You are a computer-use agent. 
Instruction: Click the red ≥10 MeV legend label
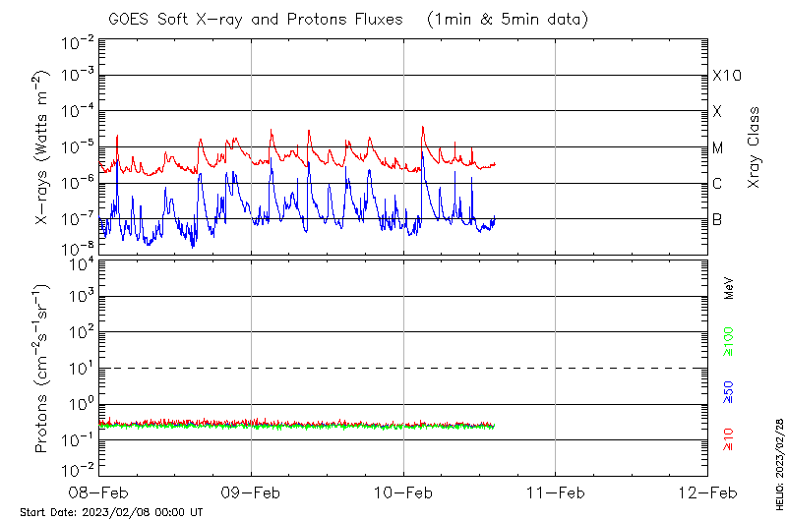[x=729, y=439]
